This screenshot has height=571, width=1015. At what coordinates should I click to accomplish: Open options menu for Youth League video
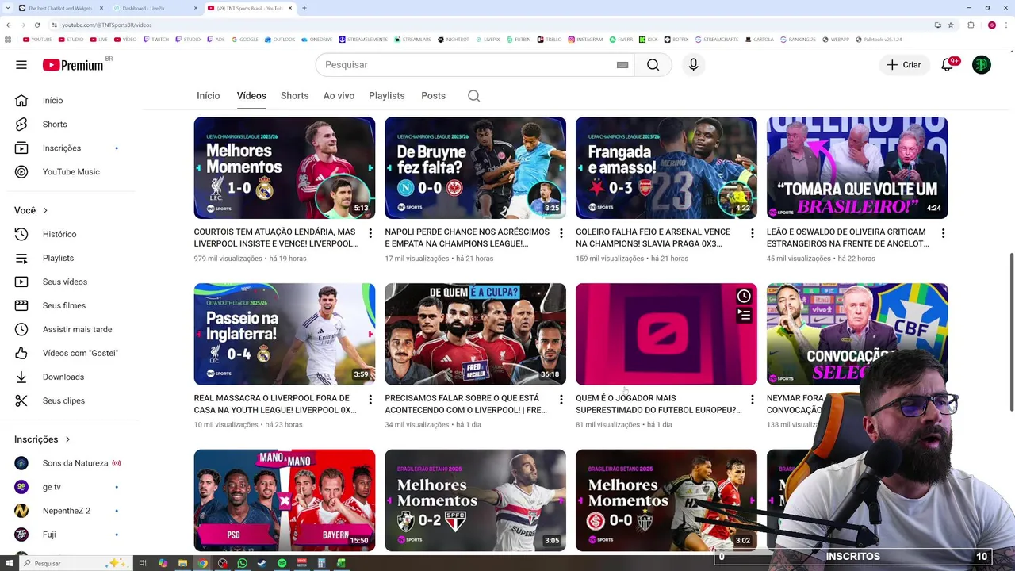coord(370,399)
